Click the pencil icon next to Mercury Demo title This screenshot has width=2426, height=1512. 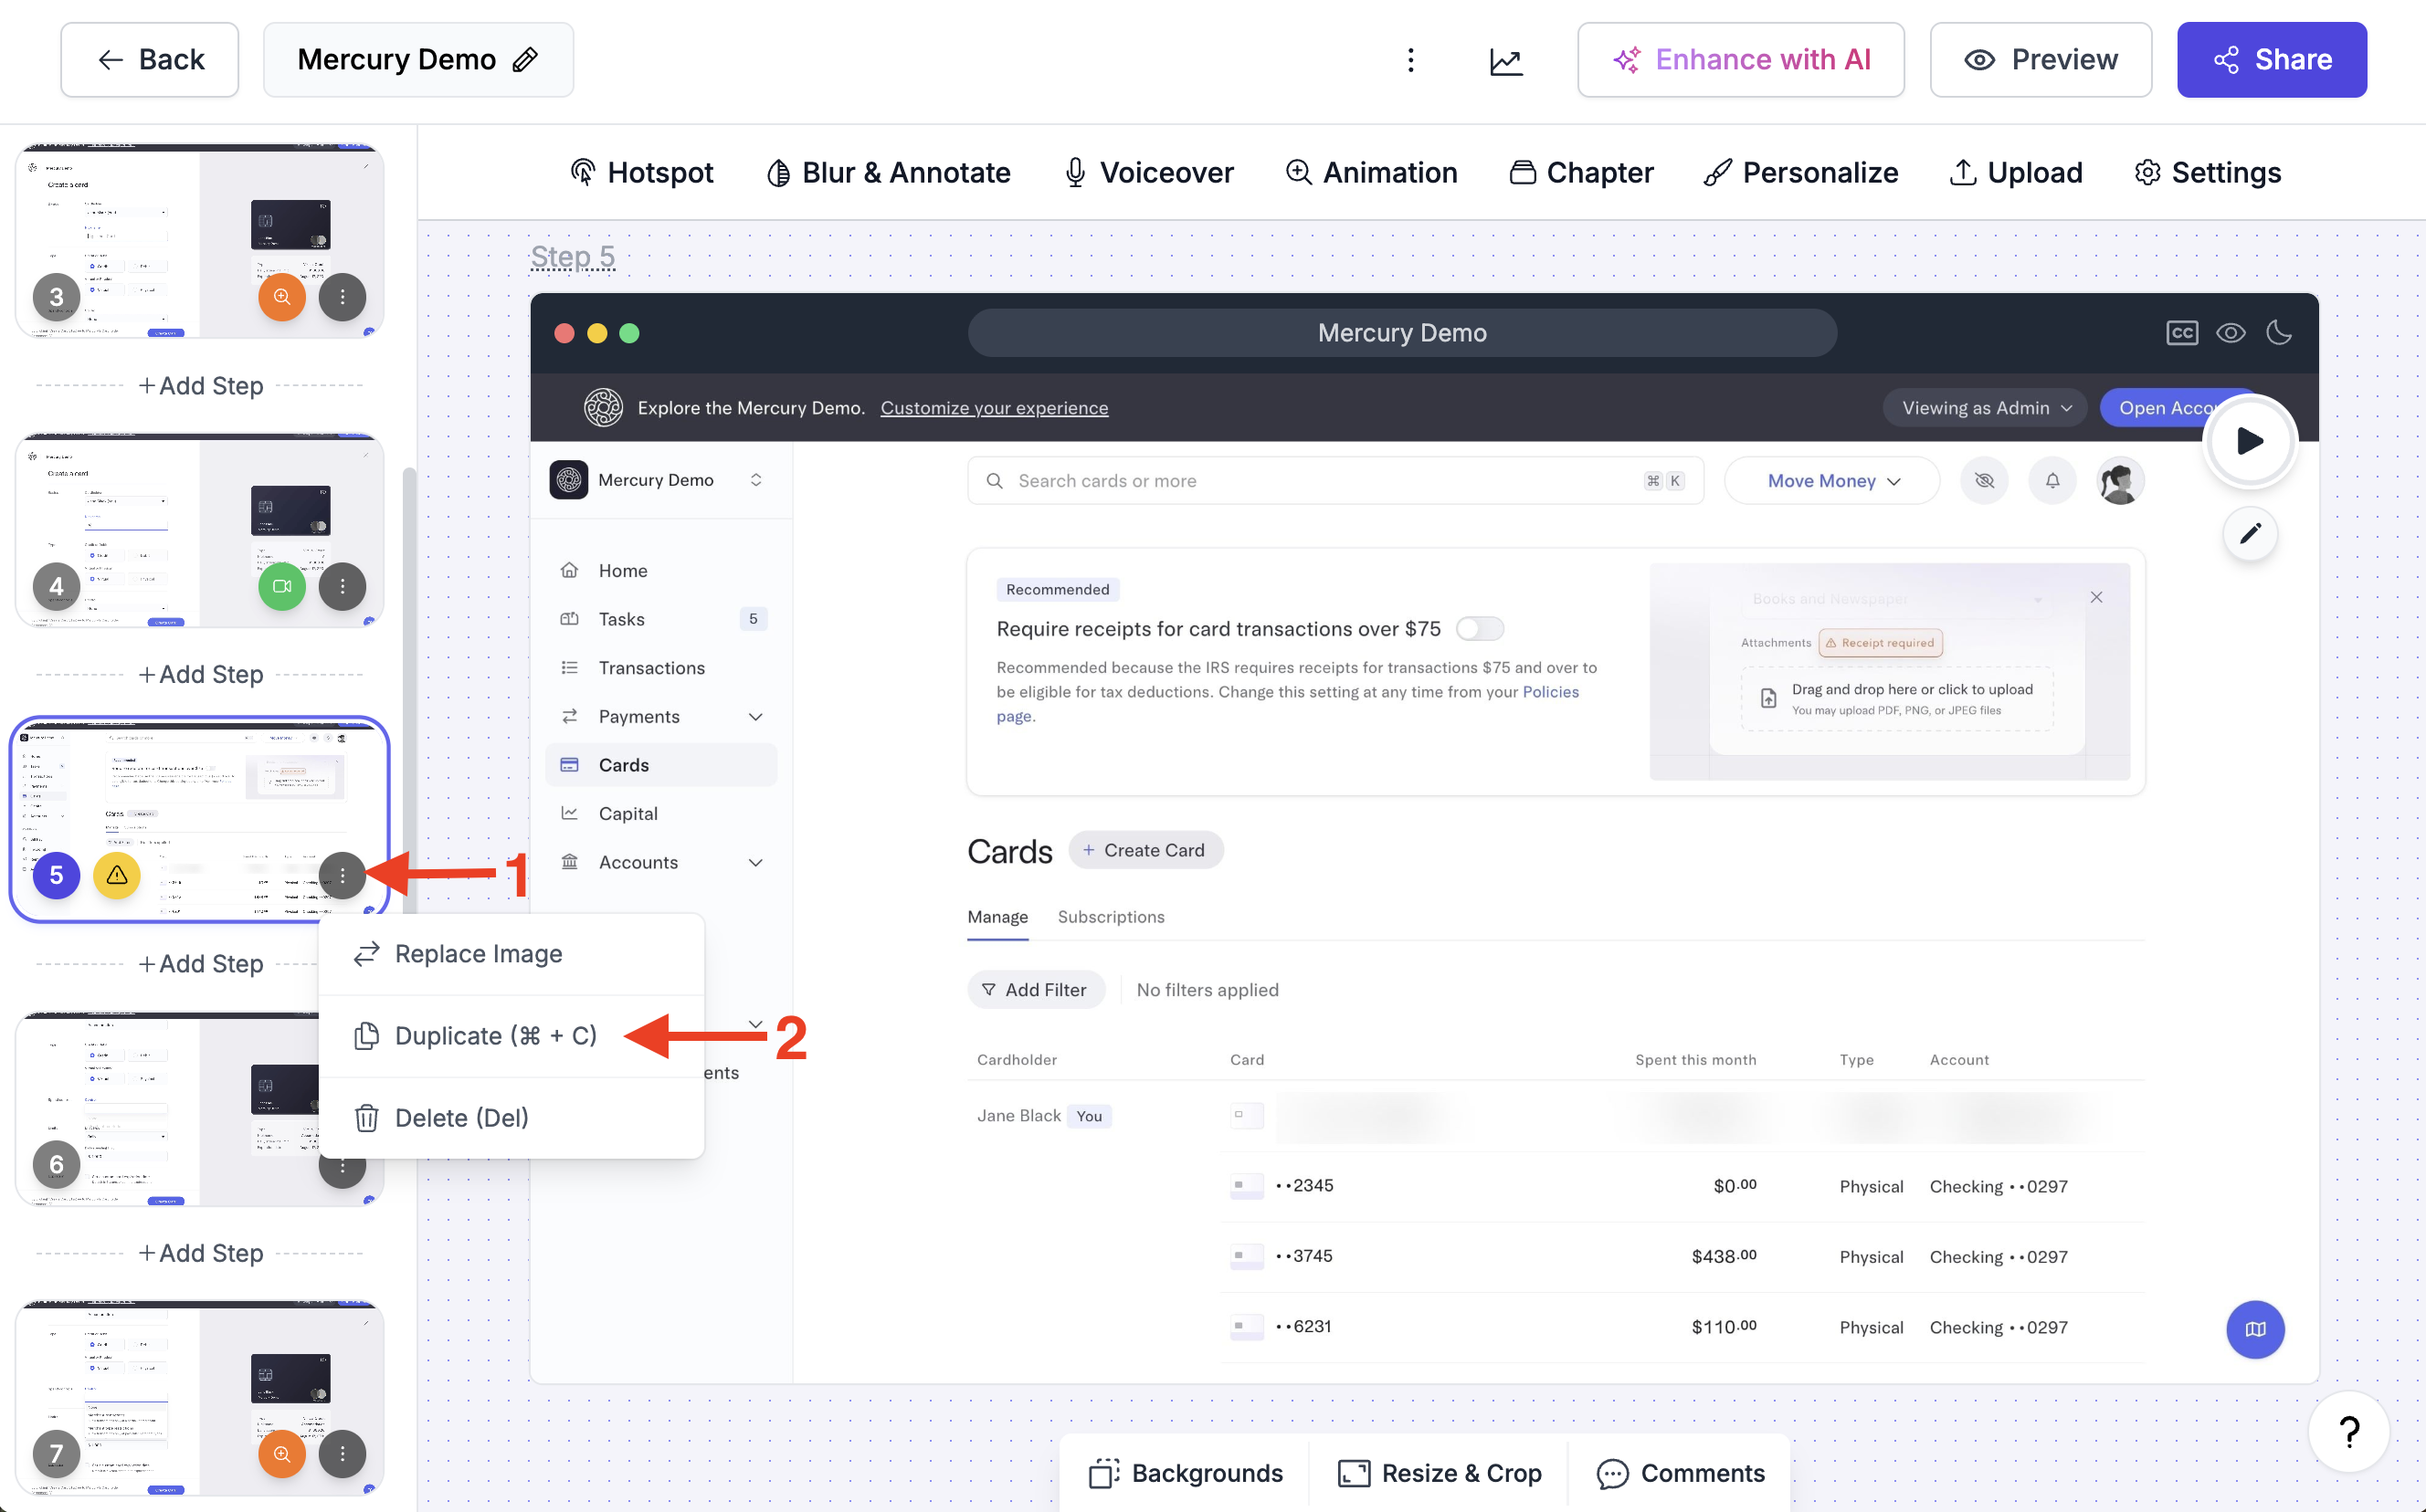pyautogui.click(x=525, y=60)
